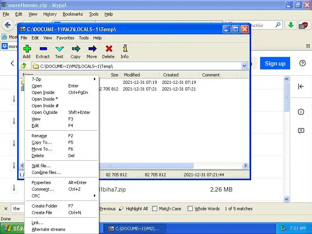The width and height of the screenshot is (312, 234).
Task: Click the Previous find button
Action: click(x=108, y=209)
